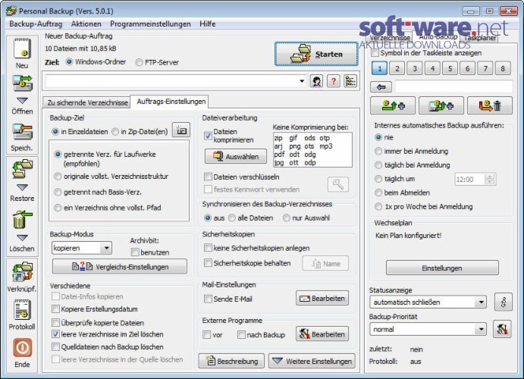Toggle Archivbit benutzen checkbox

[135, 252]
